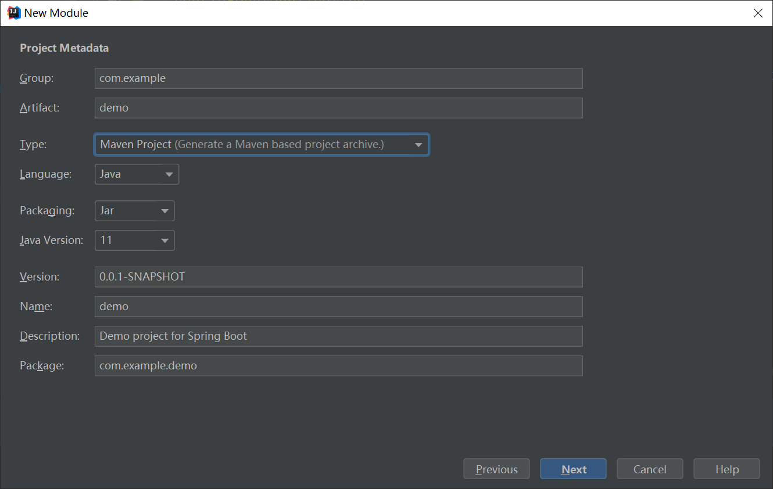Viewport: 773px width, 489px height.
Task: Click the IntelliJ IDEA logo icon
Action: 13,13
